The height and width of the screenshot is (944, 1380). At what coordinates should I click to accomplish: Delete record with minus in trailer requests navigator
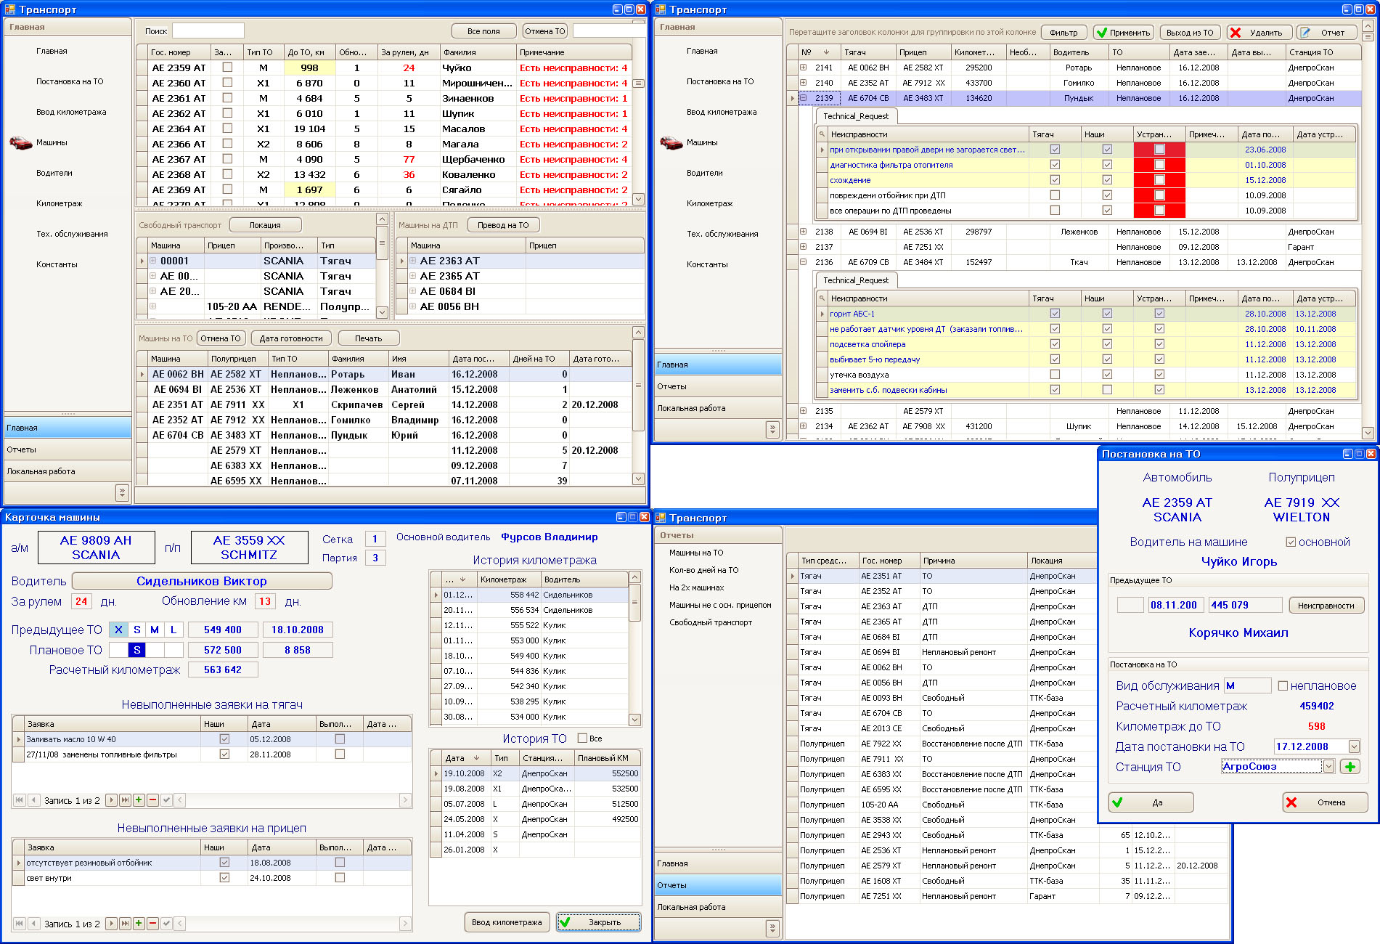pos(152,924)
